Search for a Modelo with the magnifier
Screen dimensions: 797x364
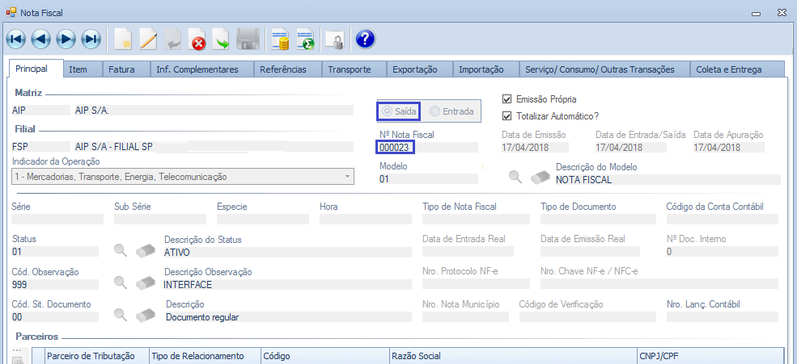pyautogui.click(x=515, y=177)
